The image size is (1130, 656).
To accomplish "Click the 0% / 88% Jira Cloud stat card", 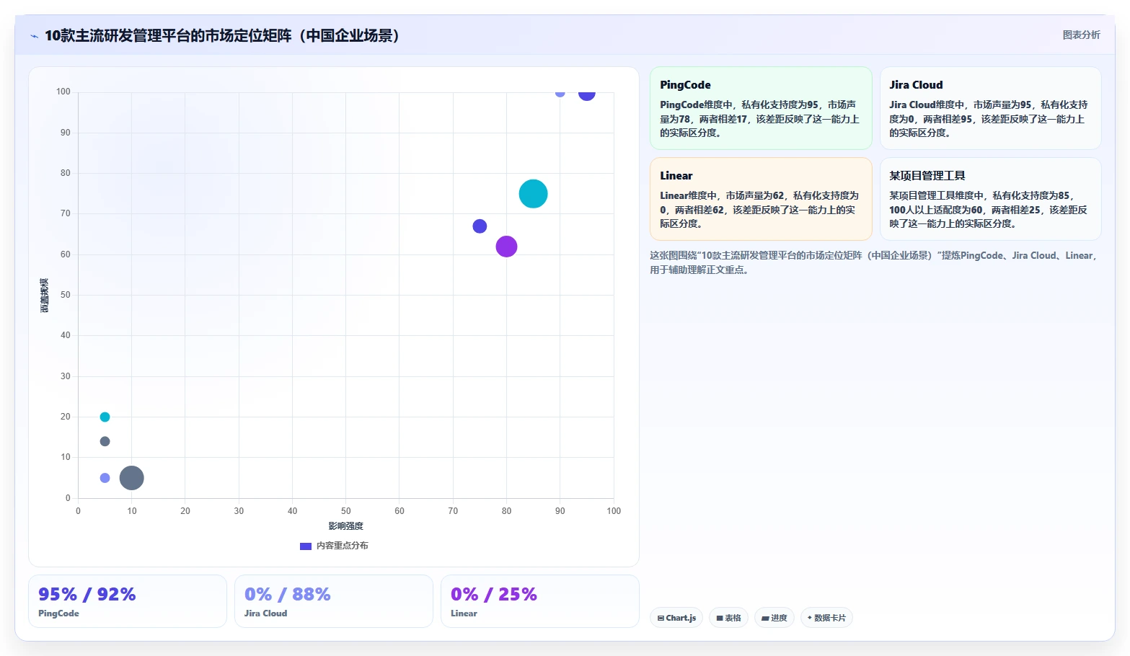I will pyautogui.click(x=334, y=601).
